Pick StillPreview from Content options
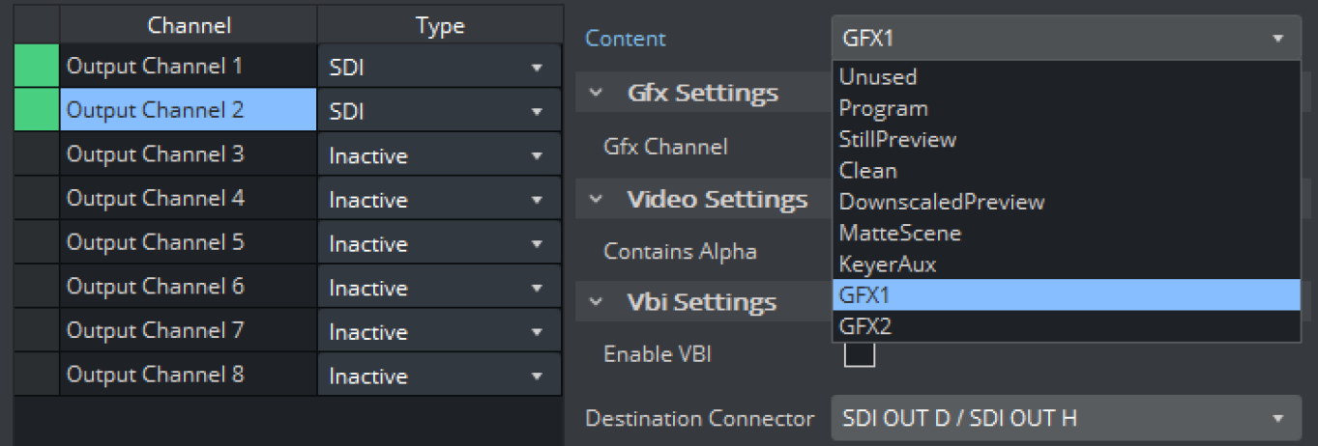 (897, 139)
